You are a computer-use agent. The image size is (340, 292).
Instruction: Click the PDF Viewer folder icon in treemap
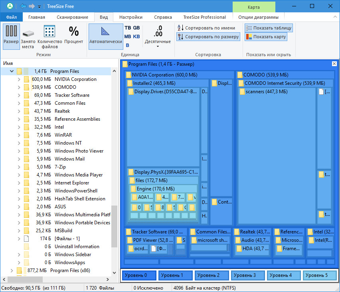130,240
